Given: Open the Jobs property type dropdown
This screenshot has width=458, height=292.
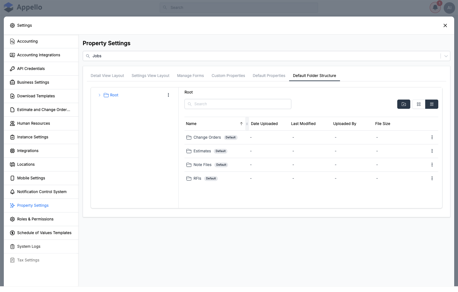Looking at the screenshot, I should tap(267, 56).
